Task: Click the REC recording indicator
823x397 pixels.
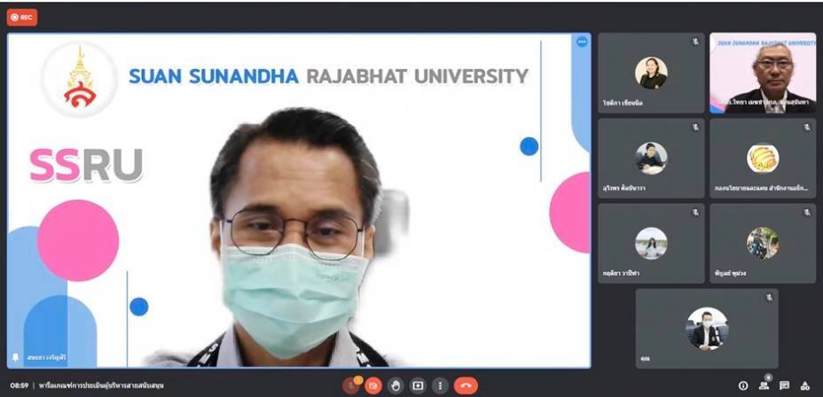Action: 22,17
